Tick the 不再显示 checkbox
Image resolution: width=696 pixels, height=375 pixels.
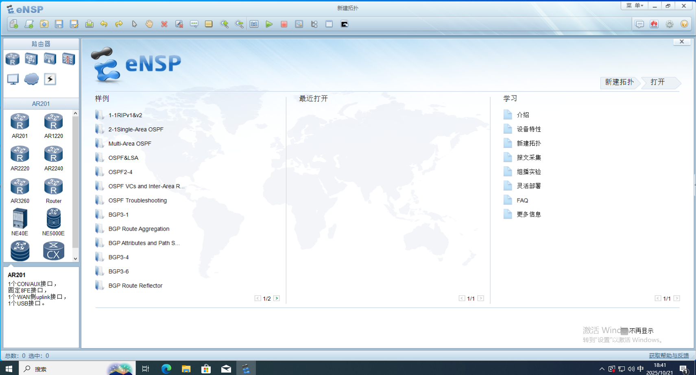624,331
